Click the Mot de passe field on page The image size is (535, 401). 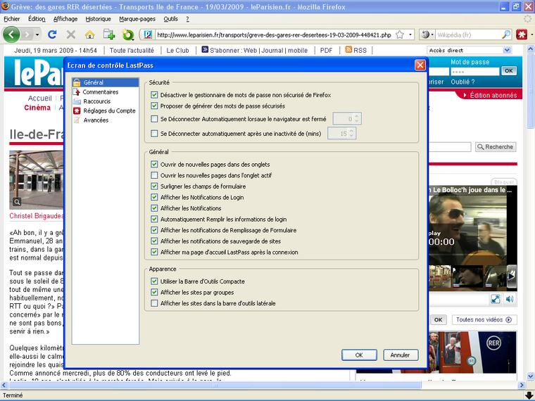474,71
